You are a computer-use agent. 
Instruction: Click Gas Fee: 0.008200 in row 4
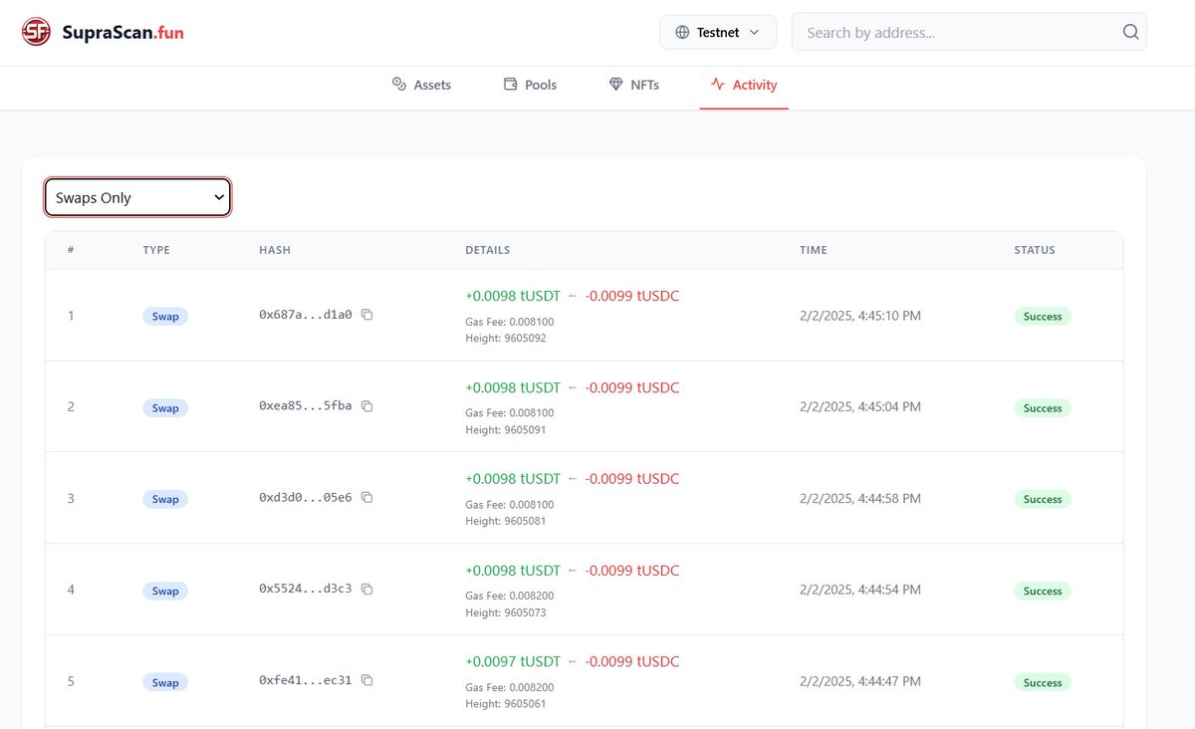point(510,596)
